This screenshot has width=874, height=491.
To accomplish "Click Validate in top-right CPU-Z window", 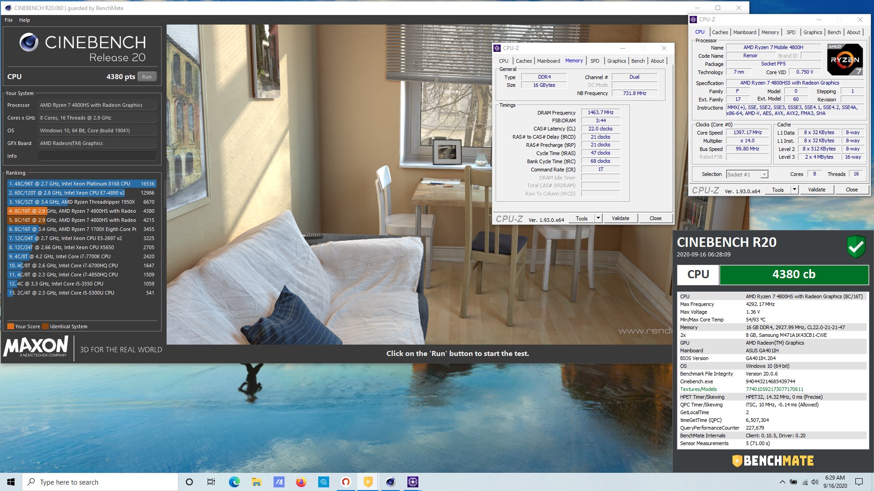I will tap(817, 190).
